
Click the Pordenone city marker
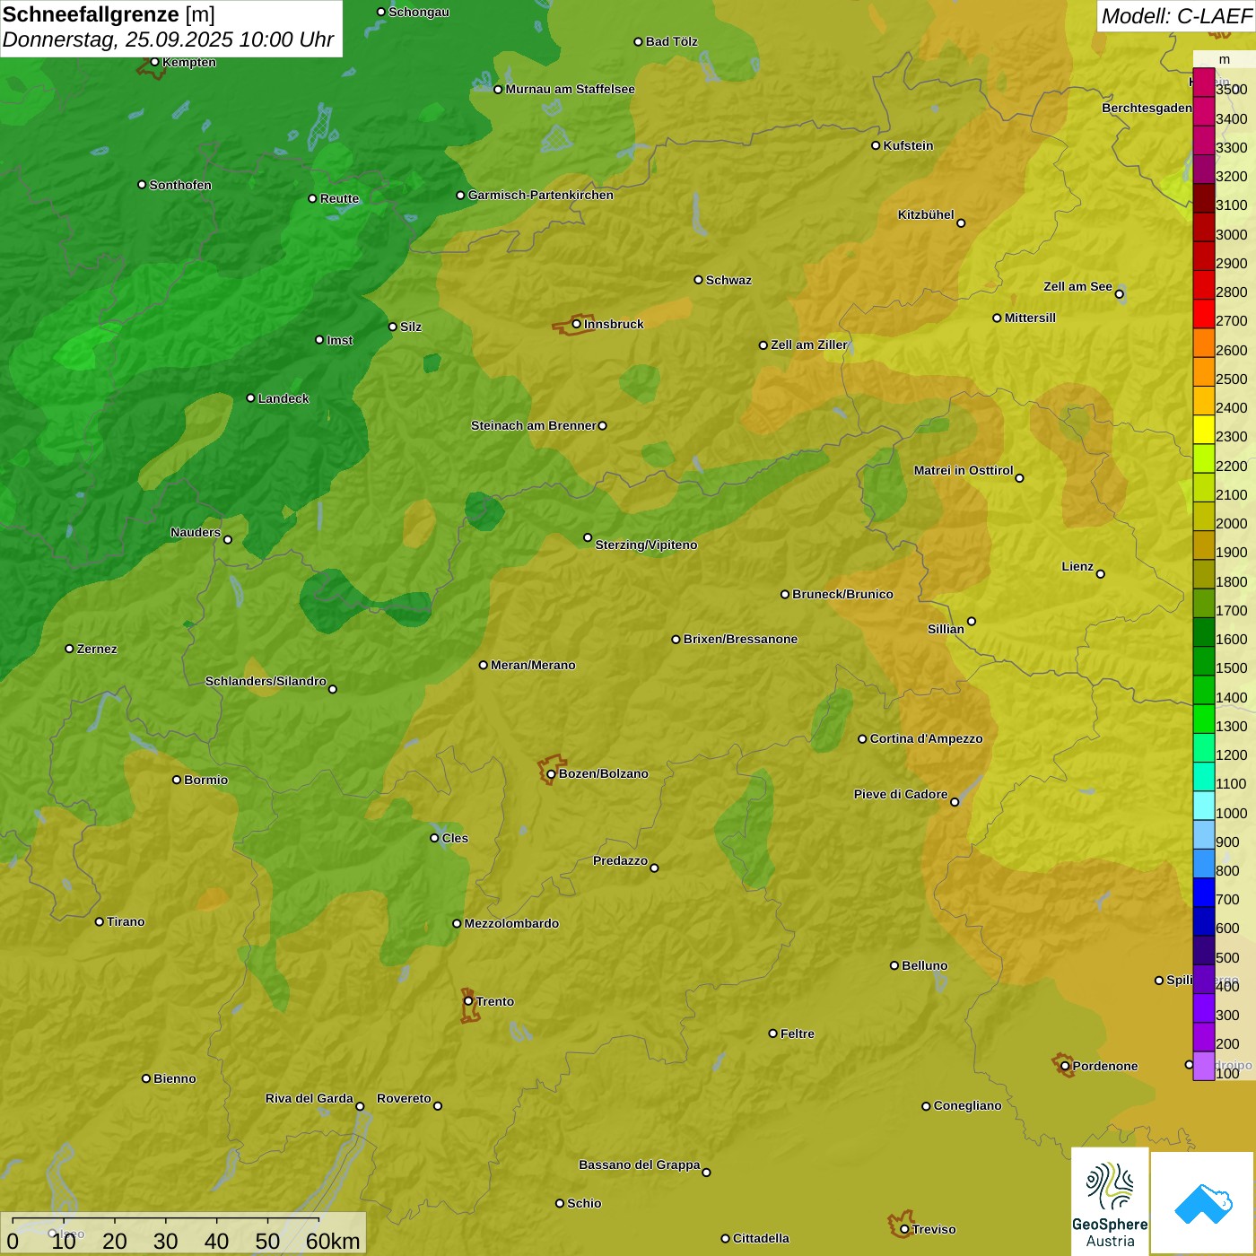[x=1066, y=1066]
